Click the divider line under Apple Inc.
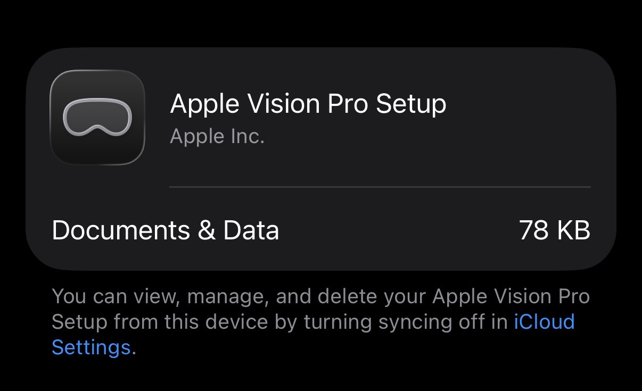 380,187
